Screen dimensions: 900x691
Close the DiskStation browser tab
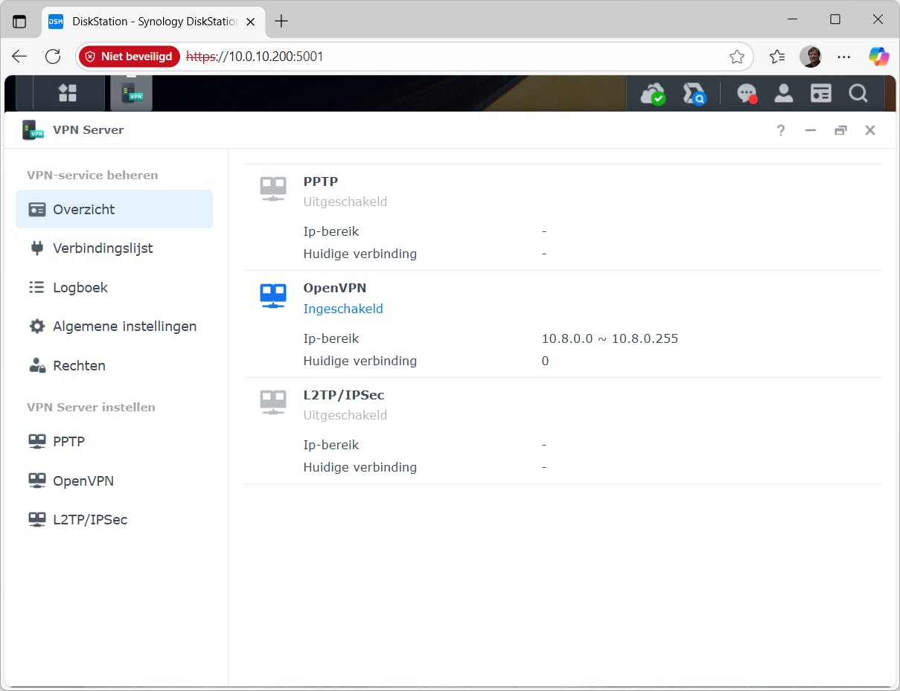(250, 22)
